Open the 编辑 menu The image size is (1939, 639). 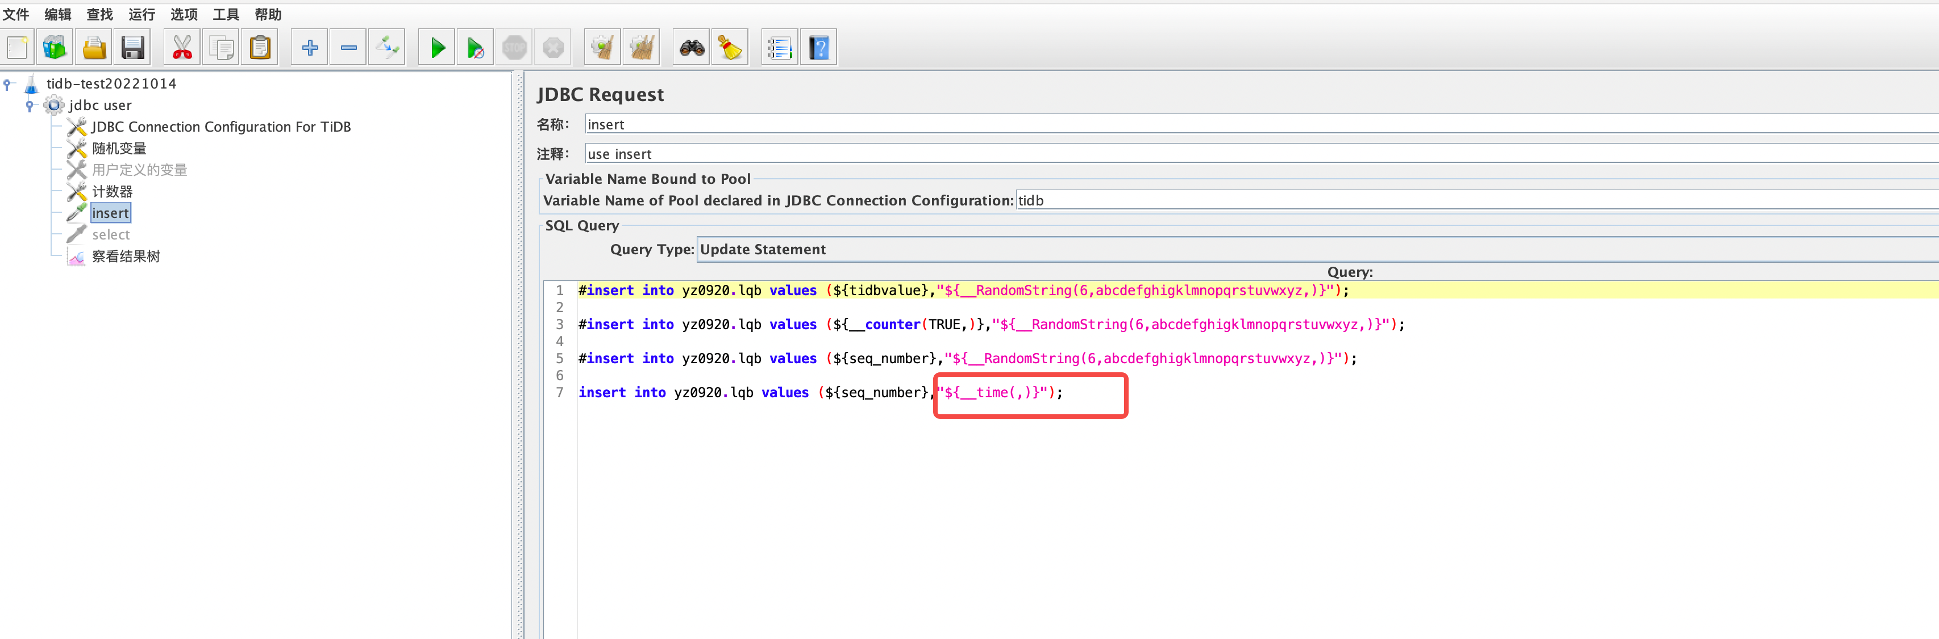(x=58, y=14)
